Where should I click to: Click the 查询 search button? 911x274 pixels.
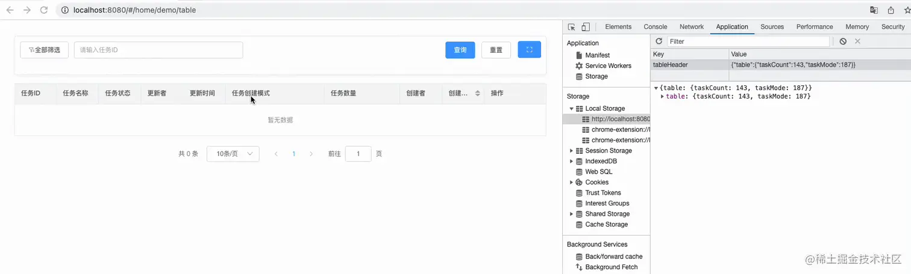click(460, 50)
